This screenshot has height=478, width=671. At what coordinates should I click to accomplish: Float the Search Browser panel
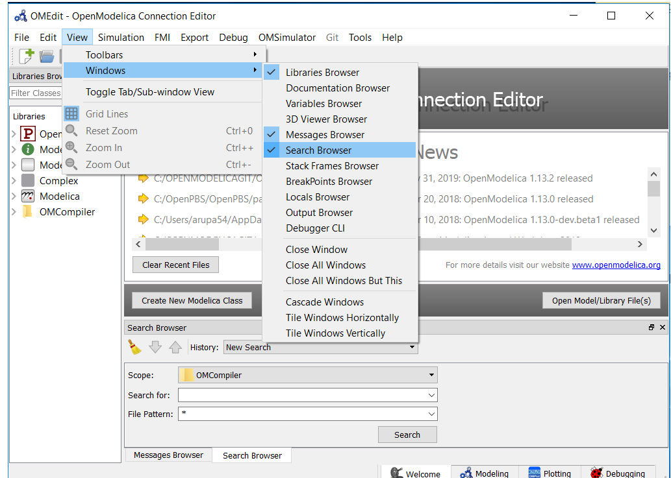click(652, 328)
